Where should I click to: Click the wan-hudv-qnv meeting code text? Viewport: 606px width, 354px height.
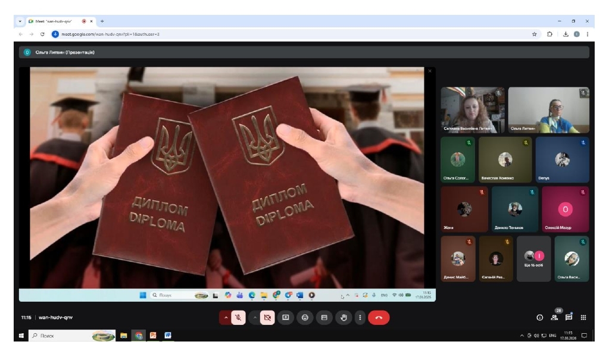click(x=55, y=317)
